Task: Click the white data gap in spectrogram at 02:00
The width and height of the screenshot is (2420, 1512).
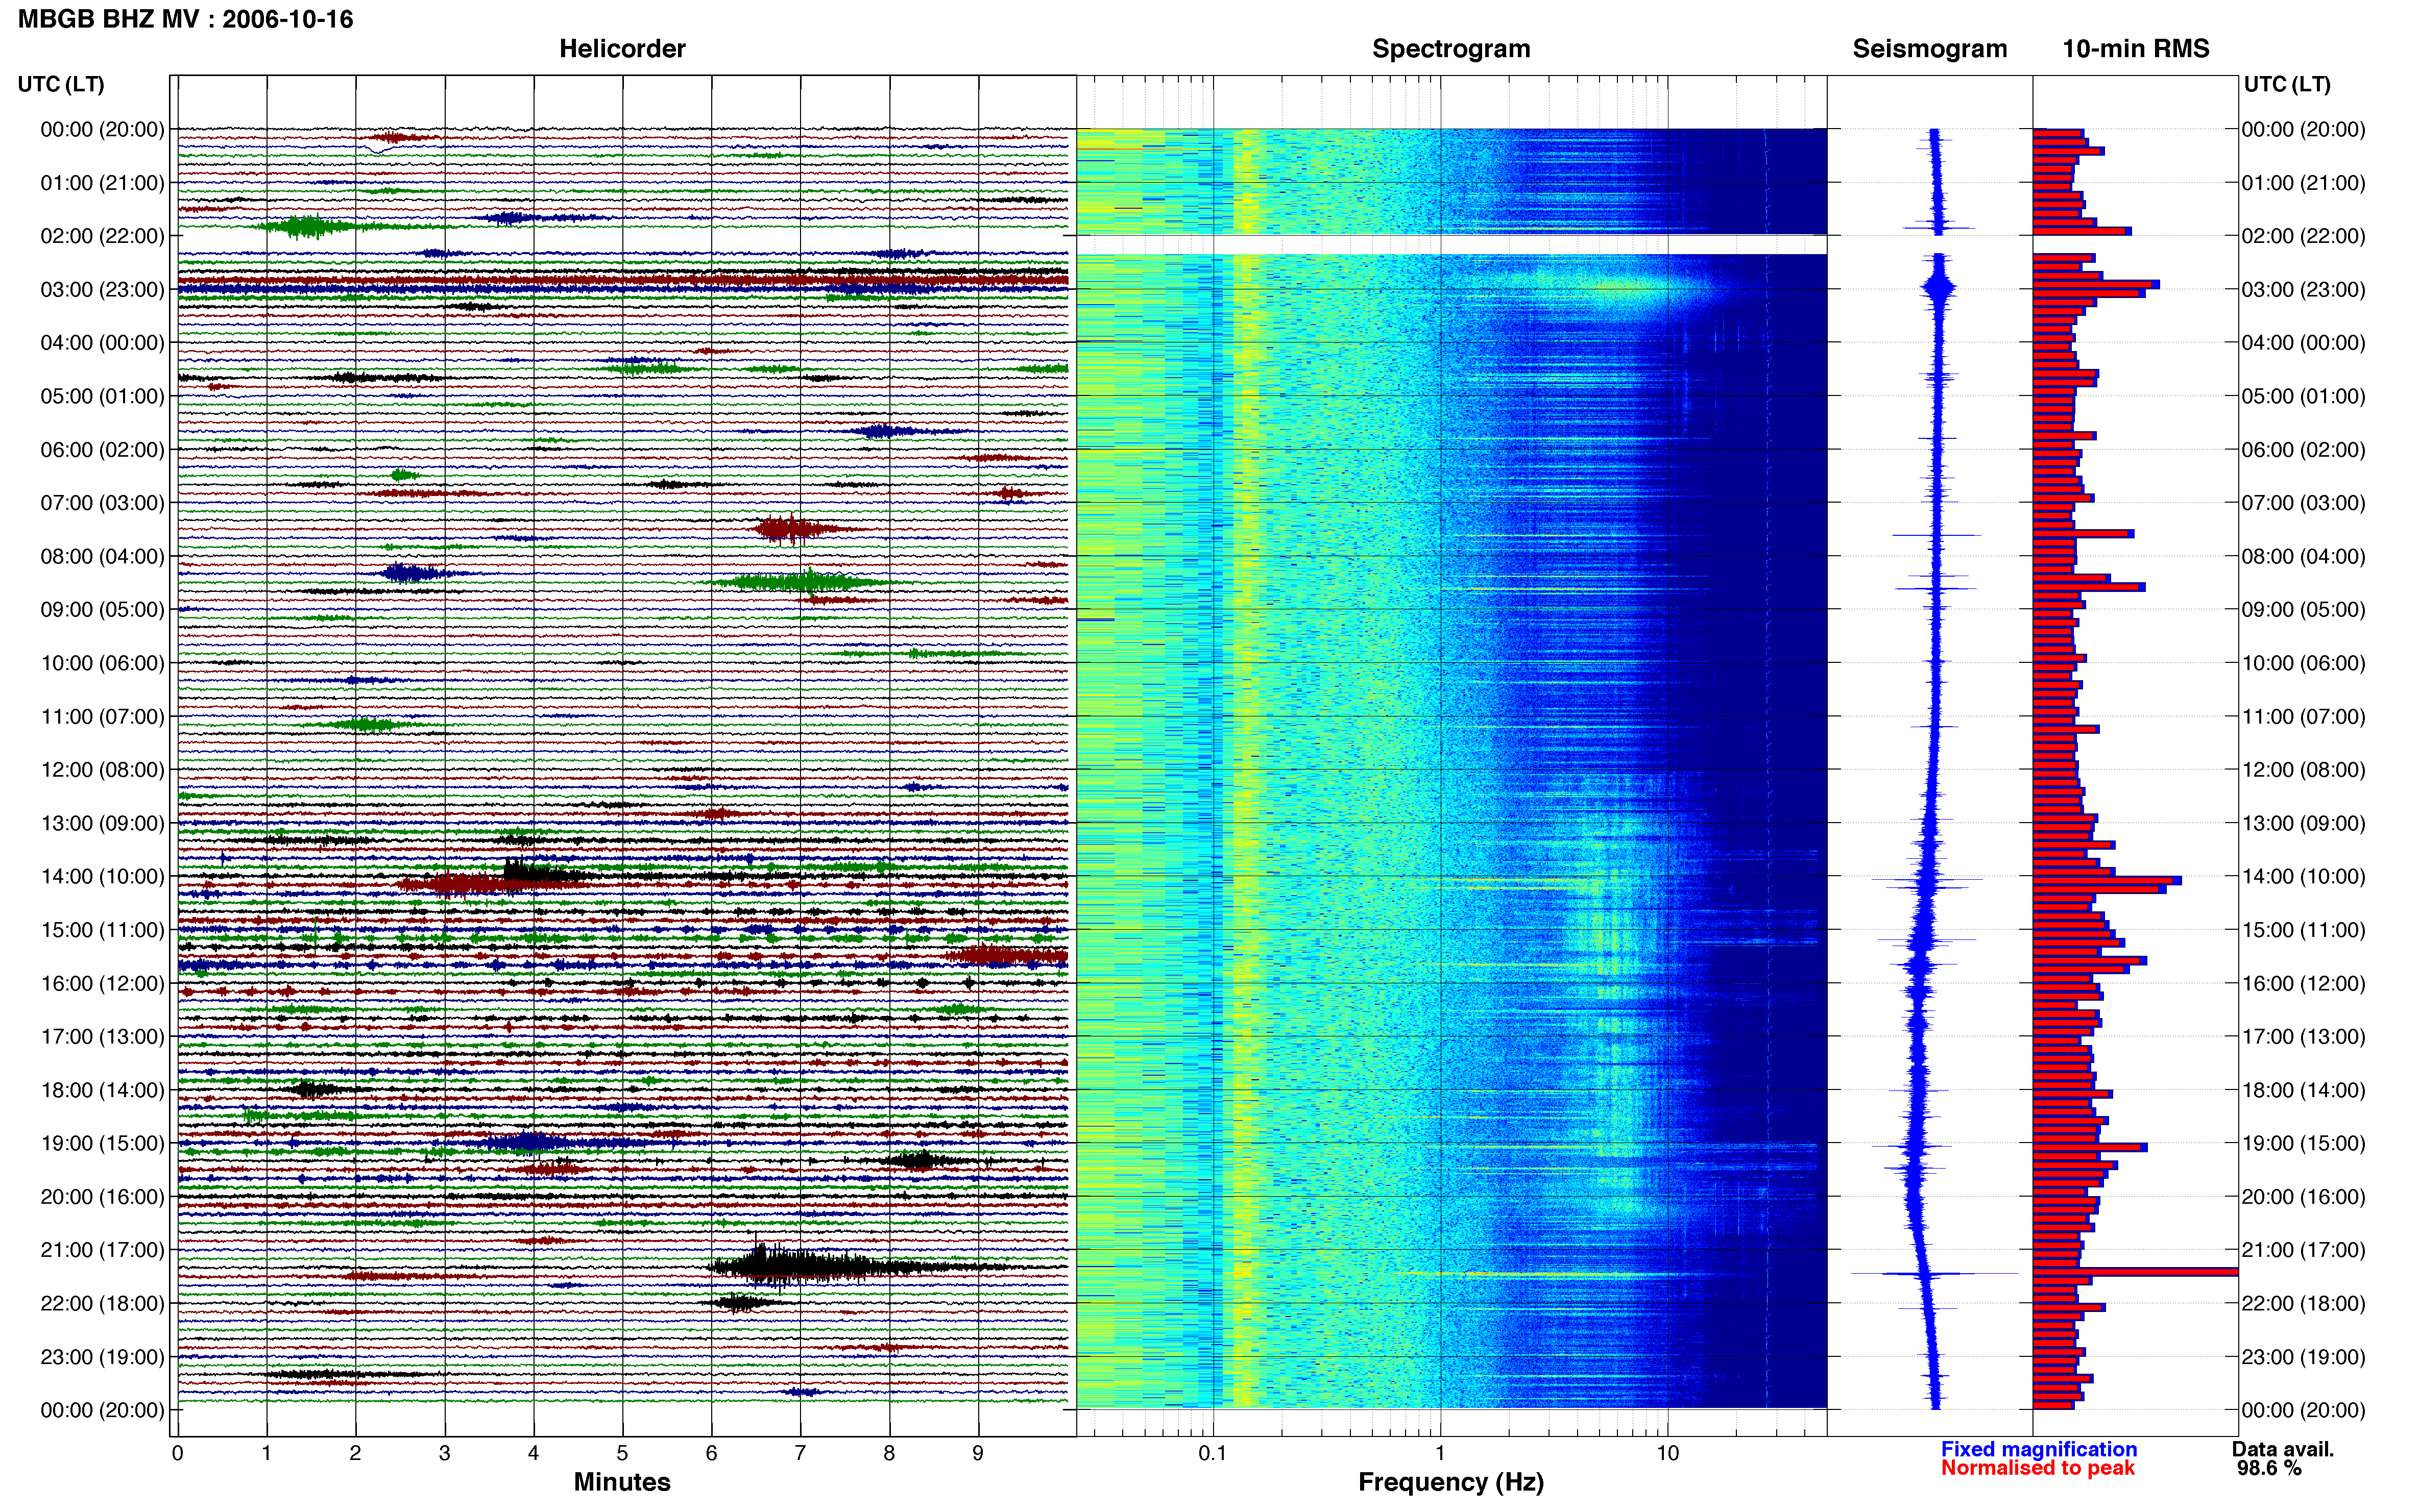Action: pos(1450,245)
